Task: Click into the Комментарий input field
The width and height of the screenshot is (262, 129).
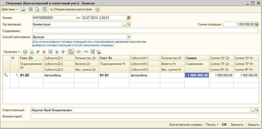Action: tap(144, 116)
